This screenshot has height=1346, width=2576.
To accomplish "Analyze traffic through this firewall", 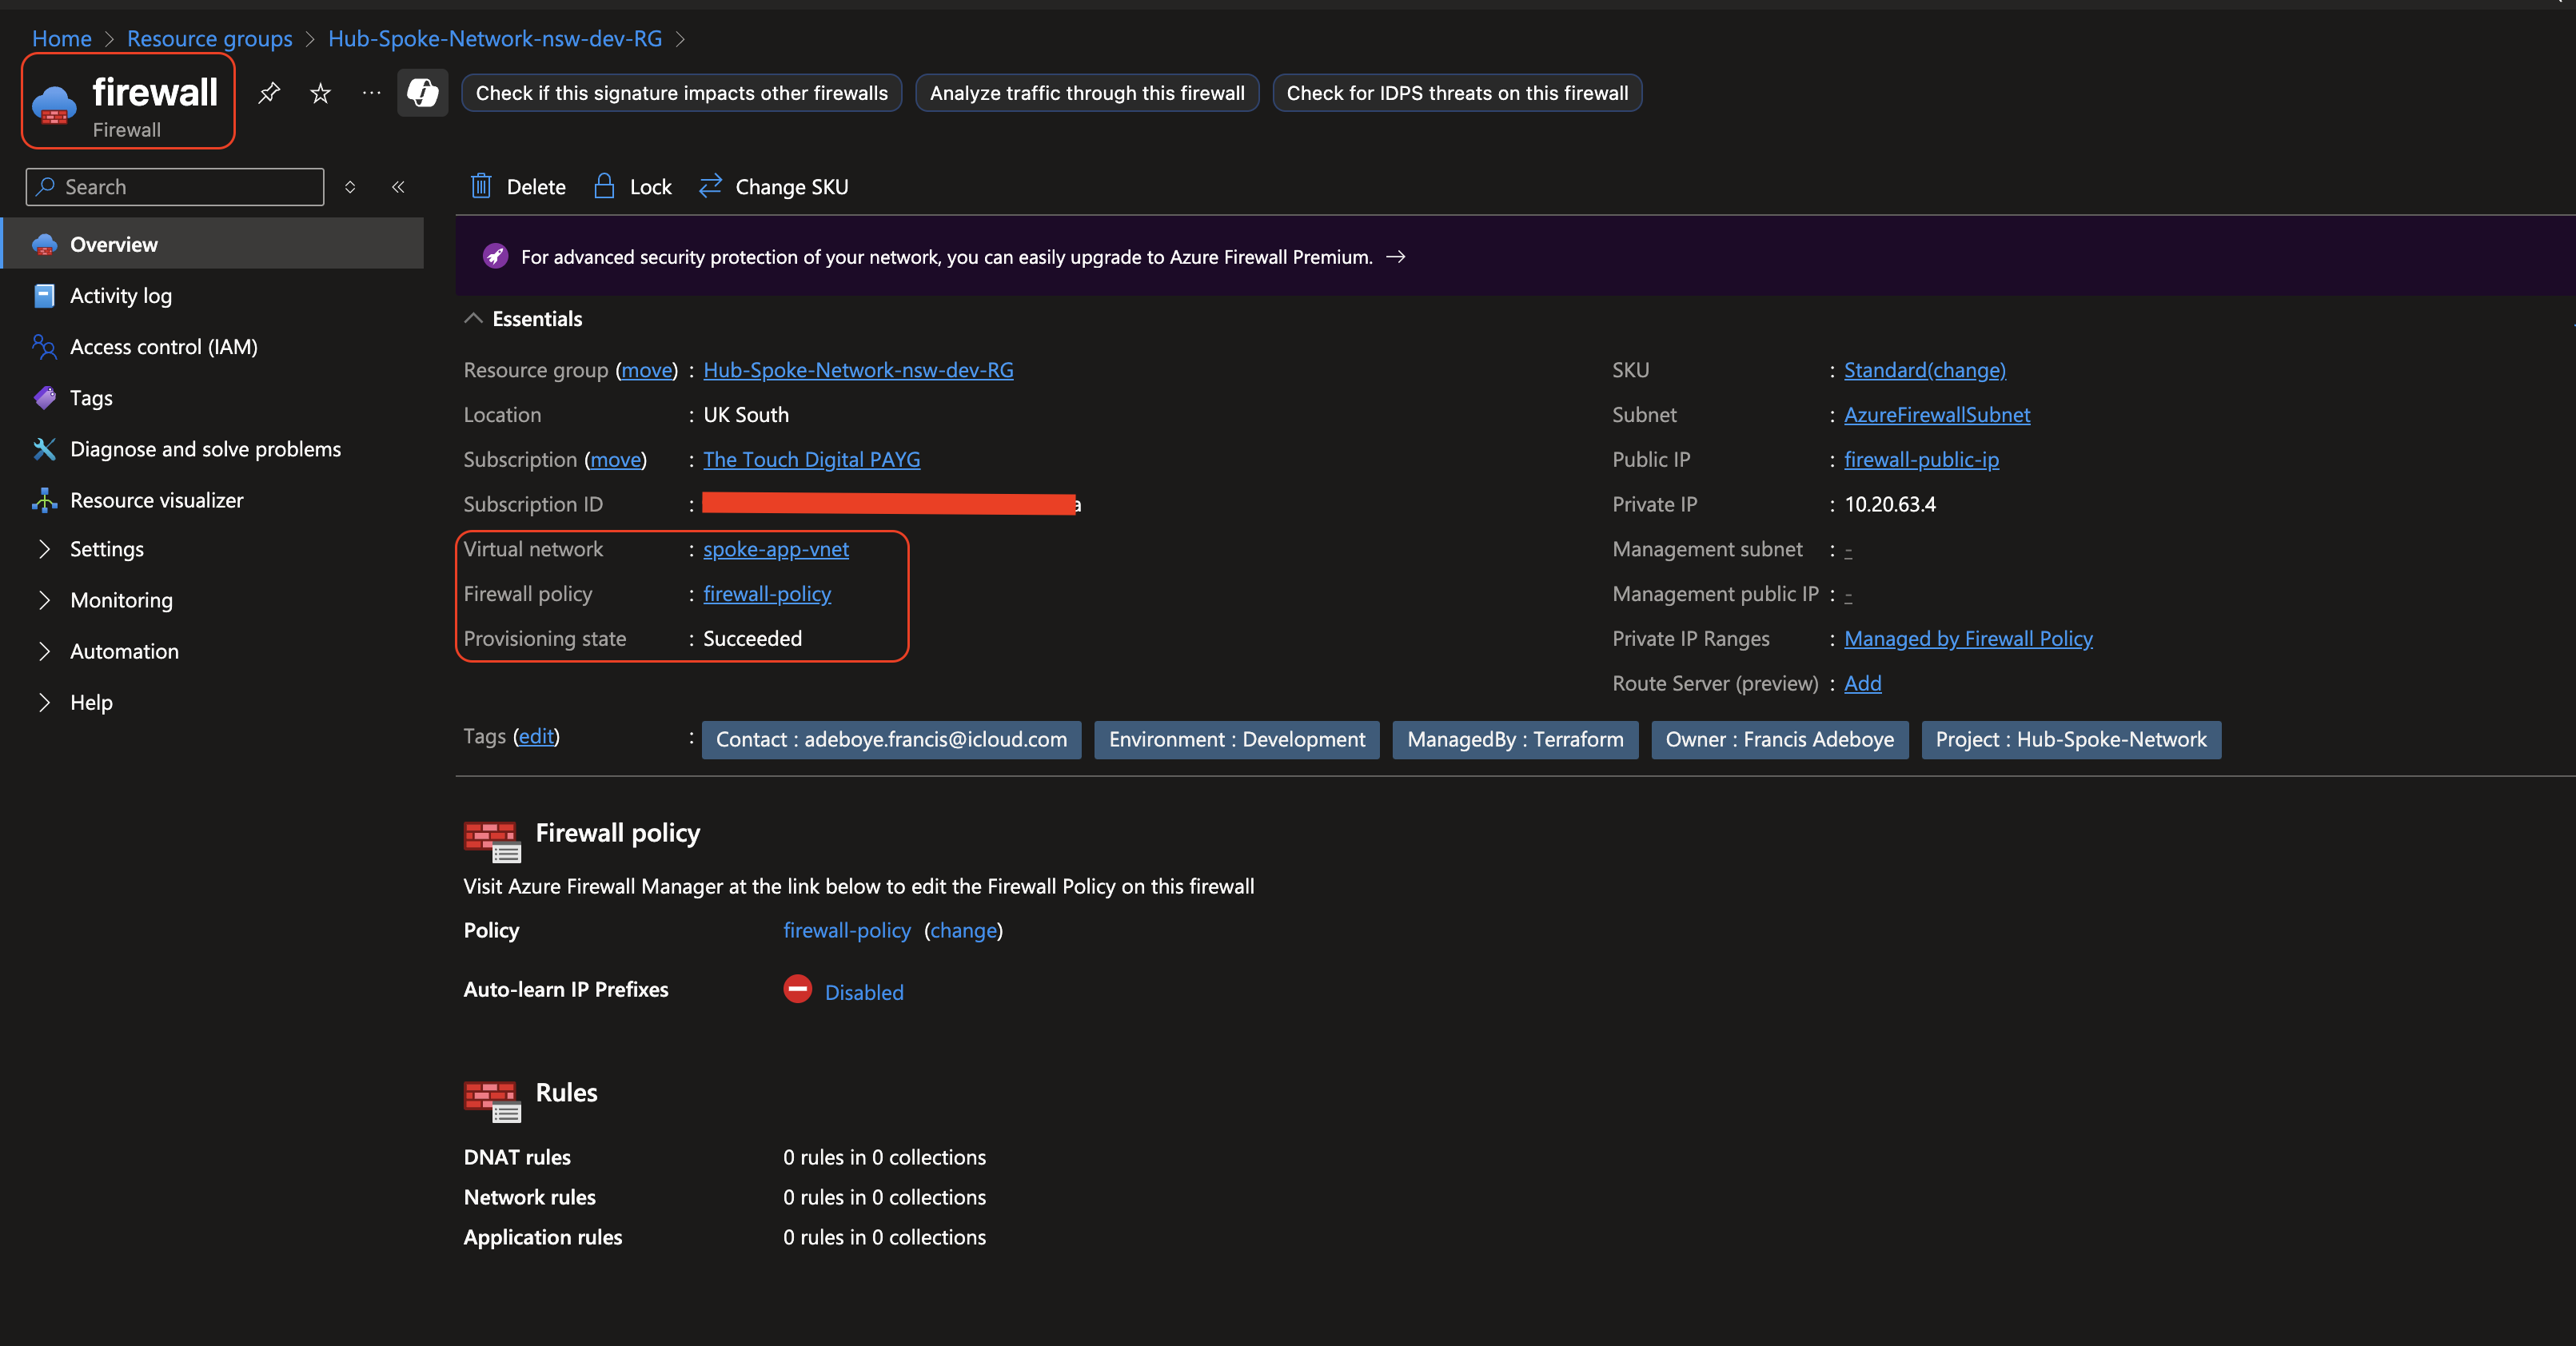I will [x=1086, y=93].
